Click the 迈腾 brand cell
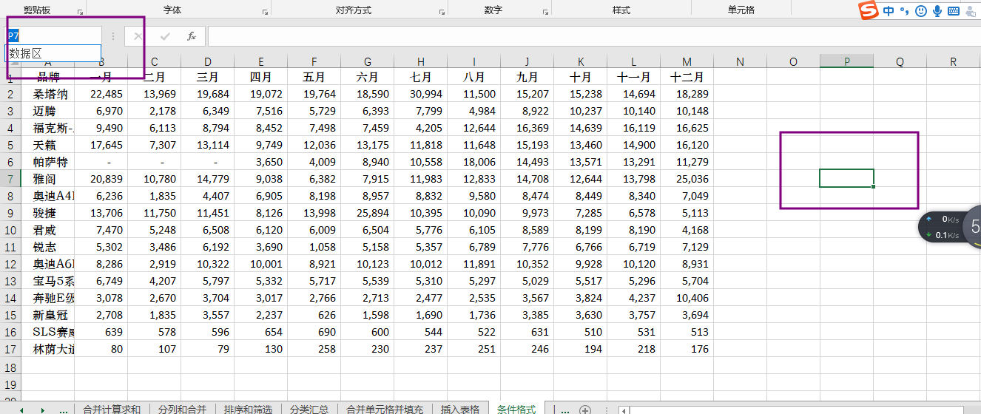The image size is (981, 414). pyautogui.click(x=48, y=111)
